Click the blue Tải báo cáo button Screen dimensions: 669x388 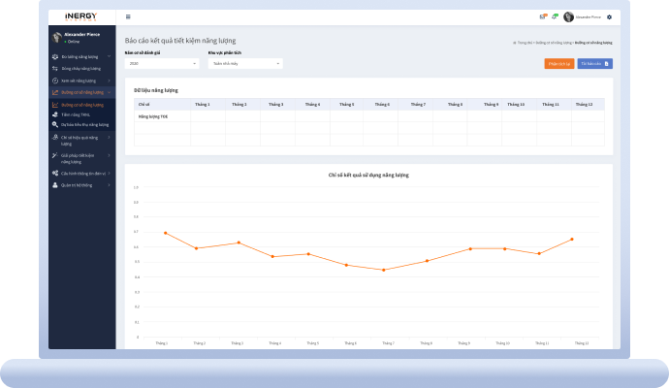pyautogui.click(x=595, y=63)
